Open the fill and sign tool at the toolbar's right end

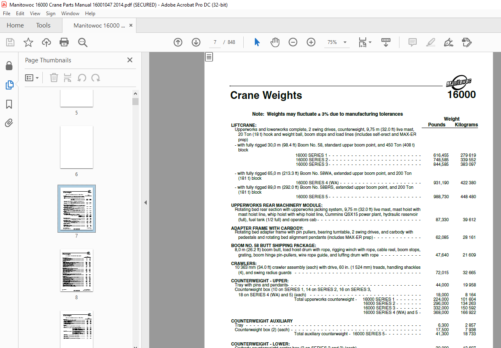tap(466, 42)
